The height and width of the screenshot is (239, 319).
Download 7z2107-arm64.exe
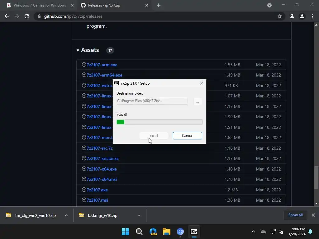(x=104, y=75)
